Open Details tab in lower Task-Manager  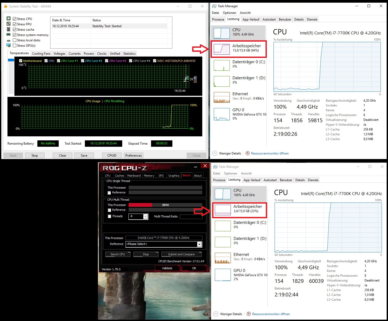300,180
